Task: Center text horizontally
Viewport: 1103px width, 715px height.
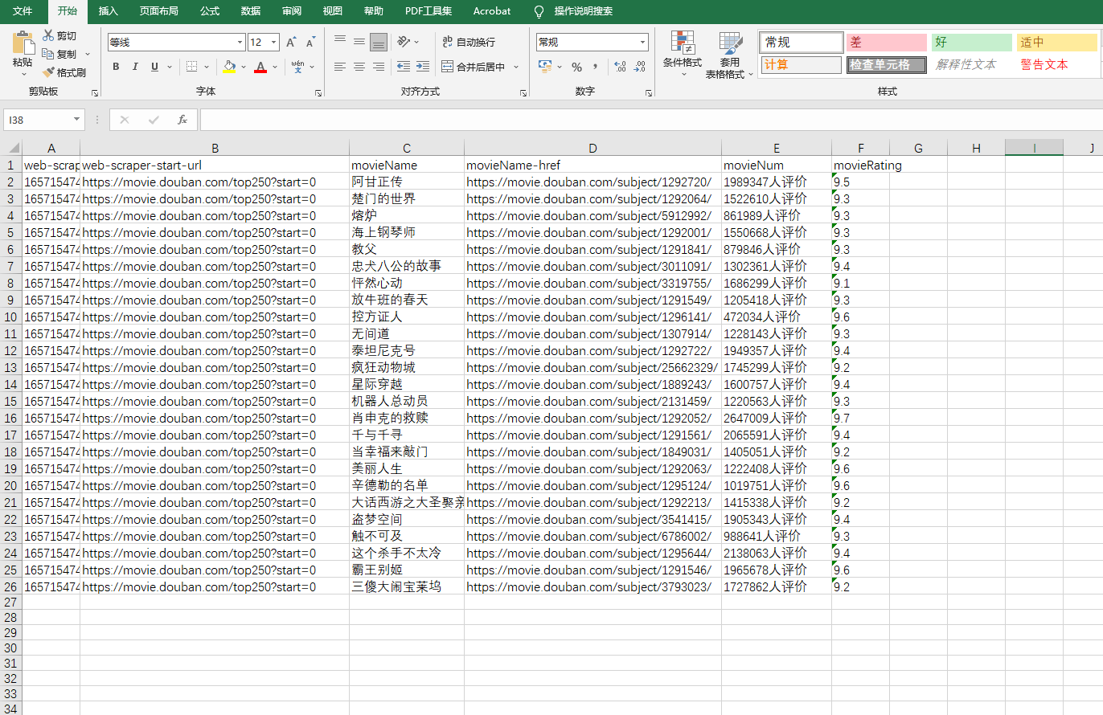Action: coord(359,67)
